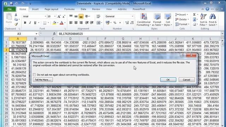Increase font size with Grow Font
Viewport: 226px width, 127px height.
(59, 17)
